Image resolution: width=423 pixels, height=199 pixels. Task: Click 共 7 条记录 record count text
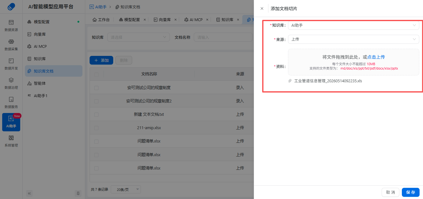(x=100, y=189)
